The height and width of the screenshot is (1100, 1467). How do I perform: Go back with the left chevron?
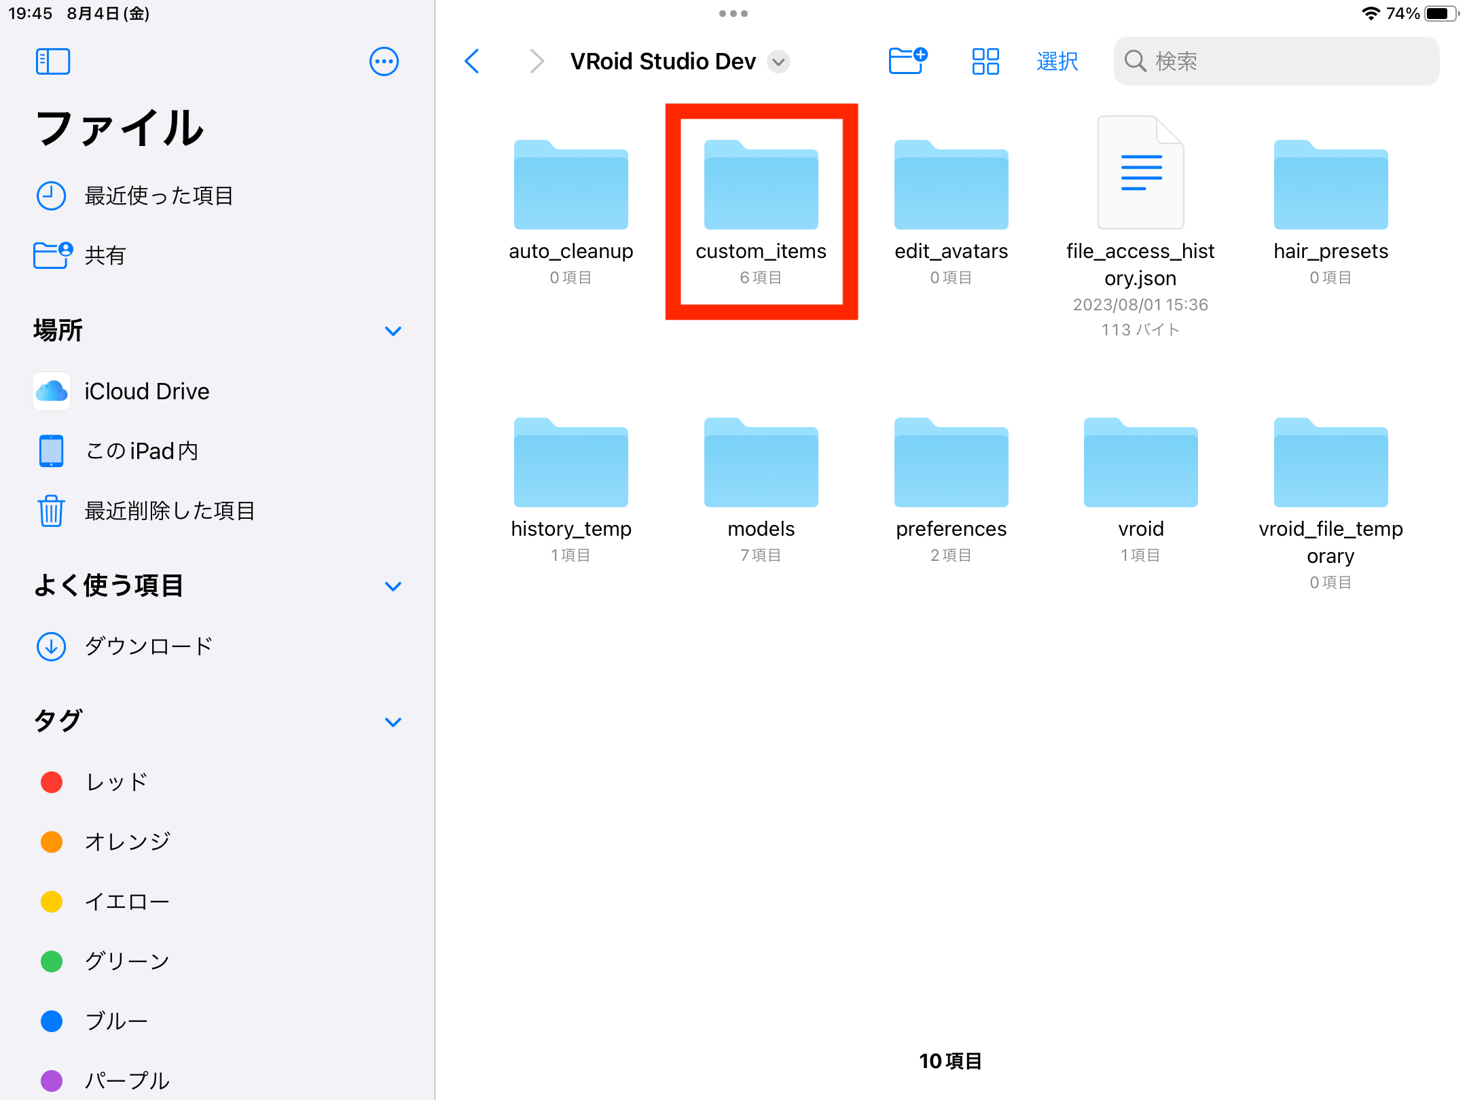click(x=472, y=61)
